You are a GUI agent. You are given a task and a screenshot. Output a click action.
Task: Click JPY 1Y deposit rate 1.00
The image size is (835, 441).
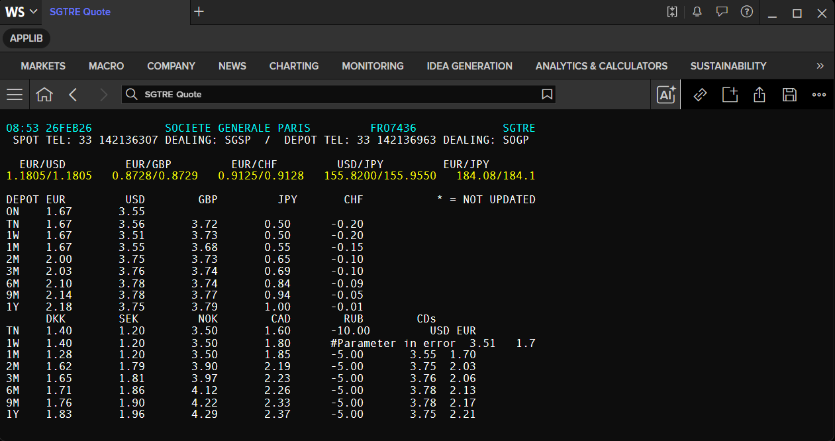[277, 307]
